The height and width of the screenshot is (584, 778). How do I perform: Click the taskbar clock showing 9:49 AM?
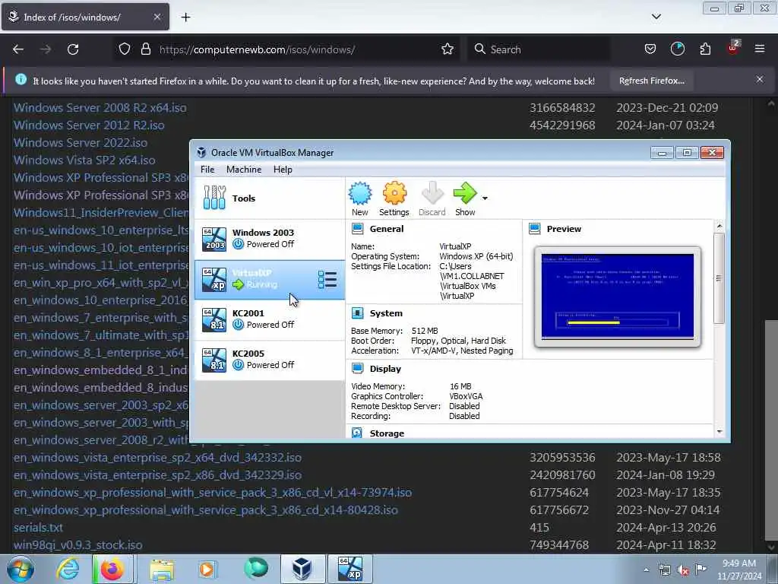pos(739,570)
